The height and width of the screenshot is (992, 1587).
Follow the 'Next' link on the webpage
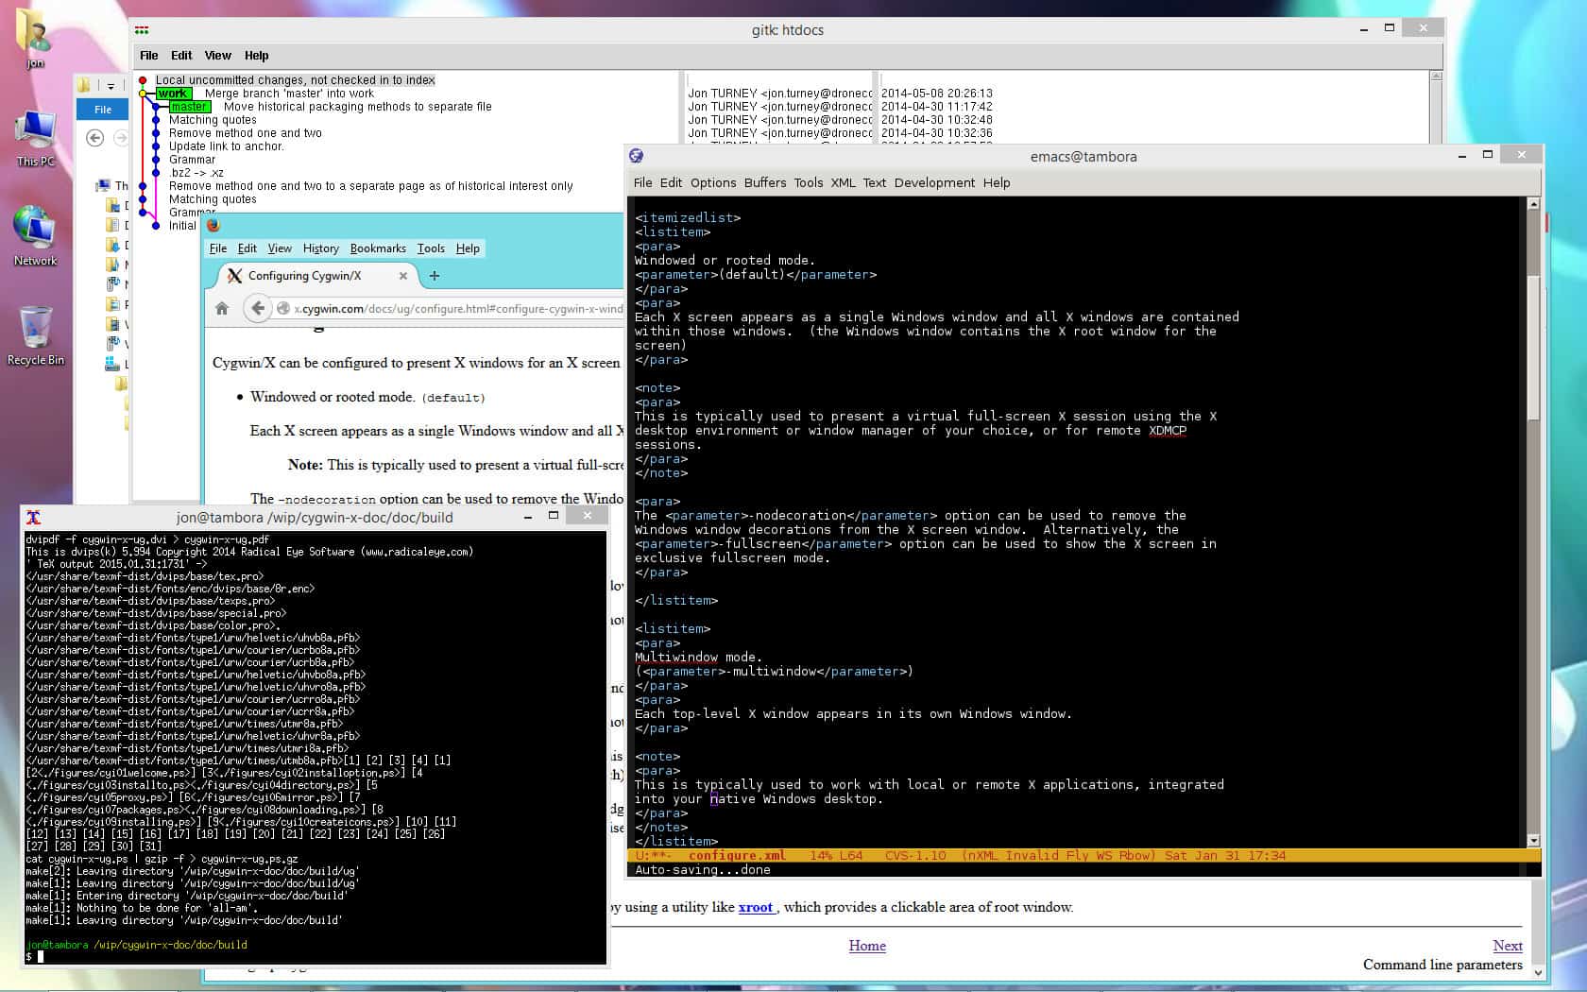click(x=1508, y=946)
